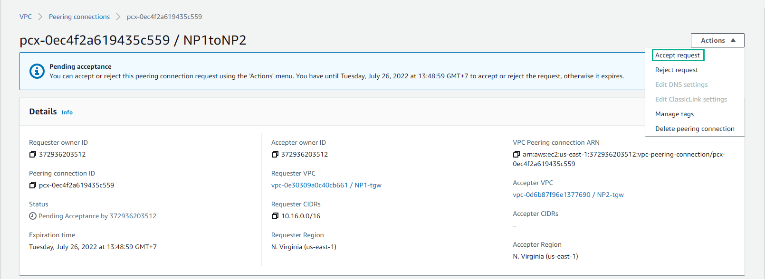The image size is (765, 279).
Task: Open Requester VPC link NP1-tgw
Action: 326,185
